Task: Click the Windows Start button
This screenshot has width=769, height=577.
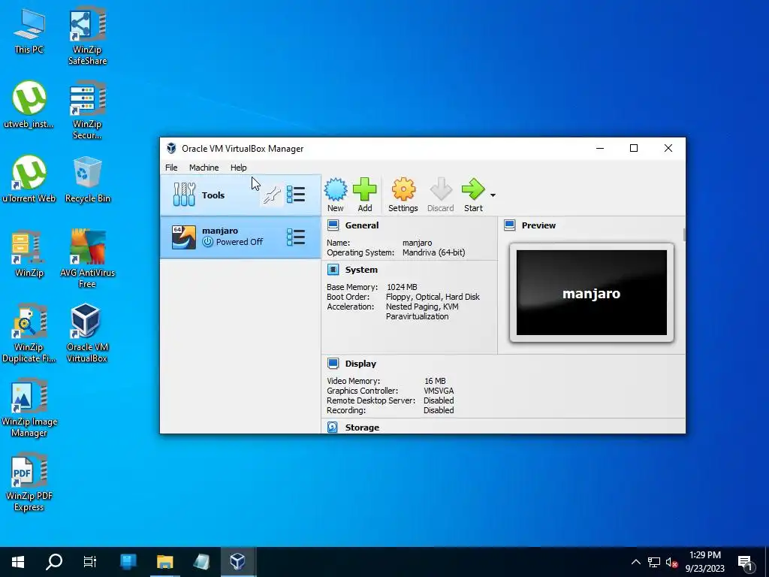Action: (x=18, y=562)
